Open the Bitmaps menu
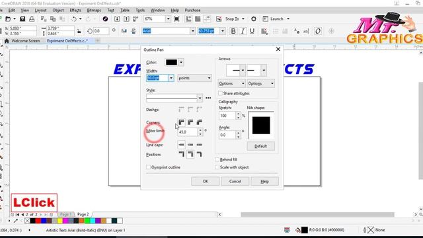 pyautogui.click(x=94, y=11)
